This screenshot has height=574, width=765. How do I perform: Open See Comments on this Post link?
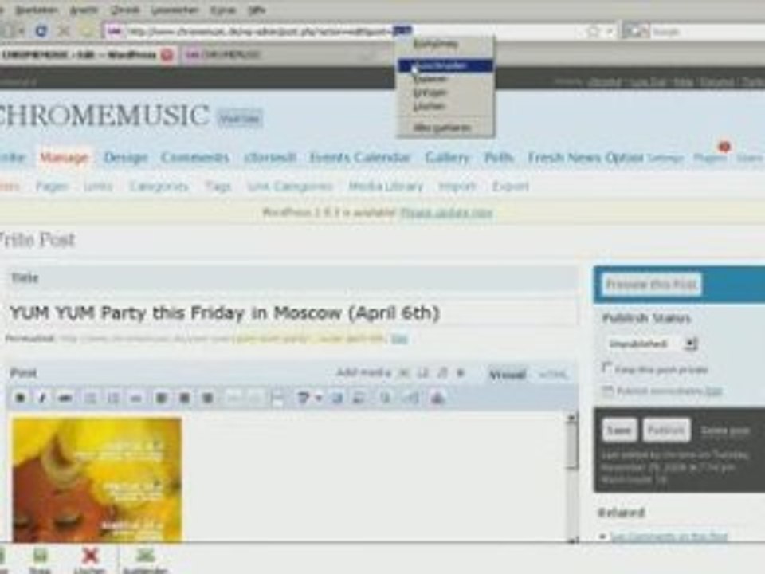[669, 537]
